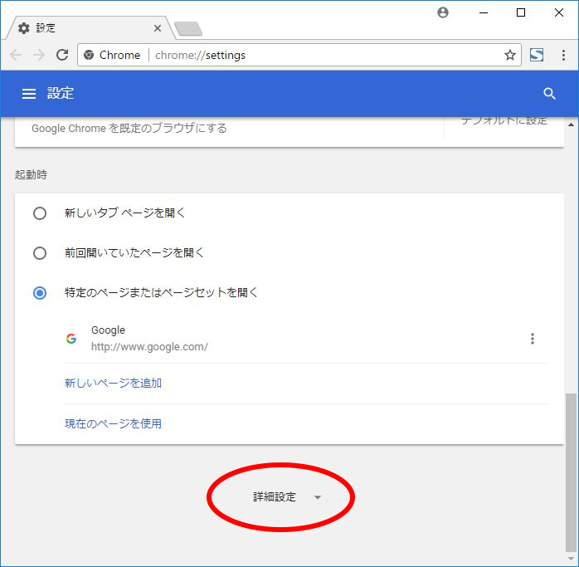Click the 新しいページを追加 link
579x567 pixels.
113,383
